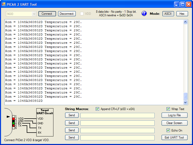Viewport: 193px width, 145px height.
Task: Click the Connect button
Action: point(47,14)
